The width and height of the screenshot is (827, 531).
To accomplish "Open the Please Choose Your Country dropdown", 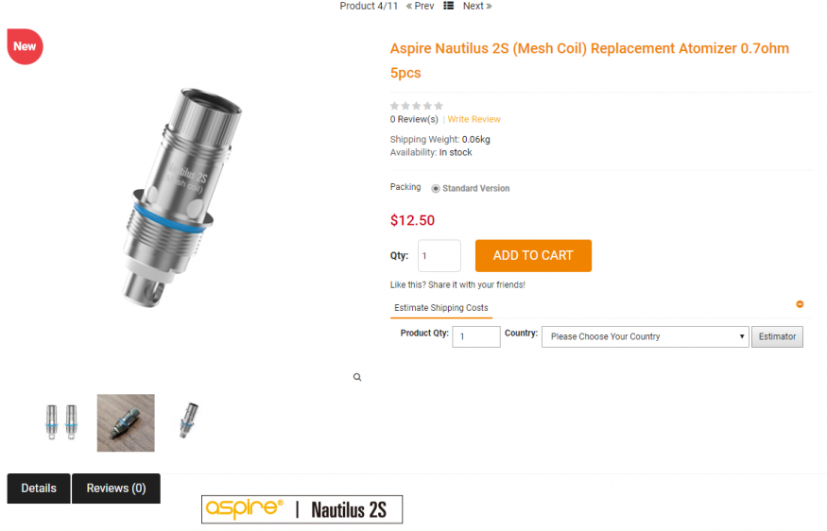I will coord(645,336).
